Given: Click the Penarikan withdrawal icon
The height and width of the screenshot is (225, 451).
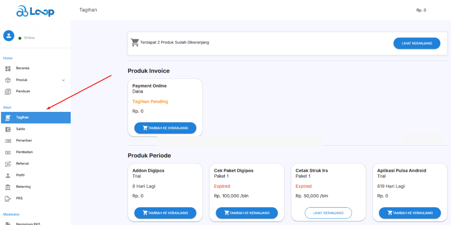Looking at the screenshot, I should click(8, 141).
